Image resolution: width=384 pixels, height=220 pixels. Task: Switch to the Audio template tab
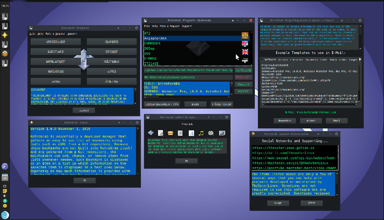tap(333, 60)
